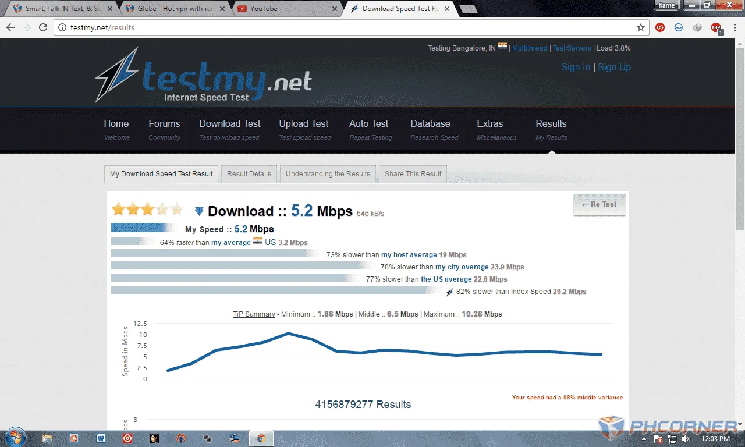Switch to the Share This Result tab
The height and width of the screenshot is (447, 745).
pyautogui.click(x=413, y=173)
